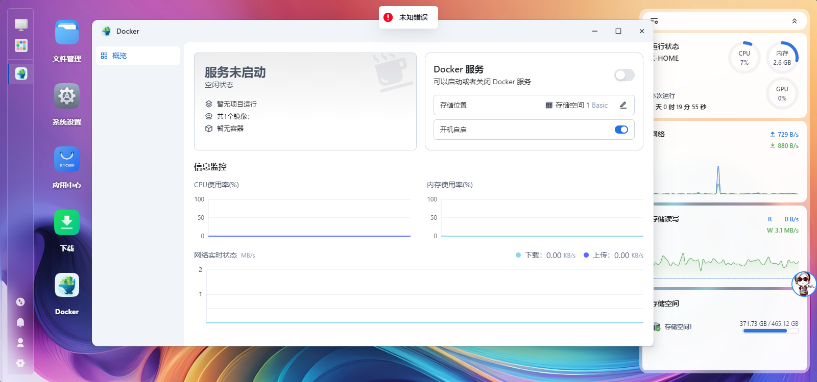817x382 pixels.
Task: Open notifications bell in the dock
Action: tap(20, 322)
